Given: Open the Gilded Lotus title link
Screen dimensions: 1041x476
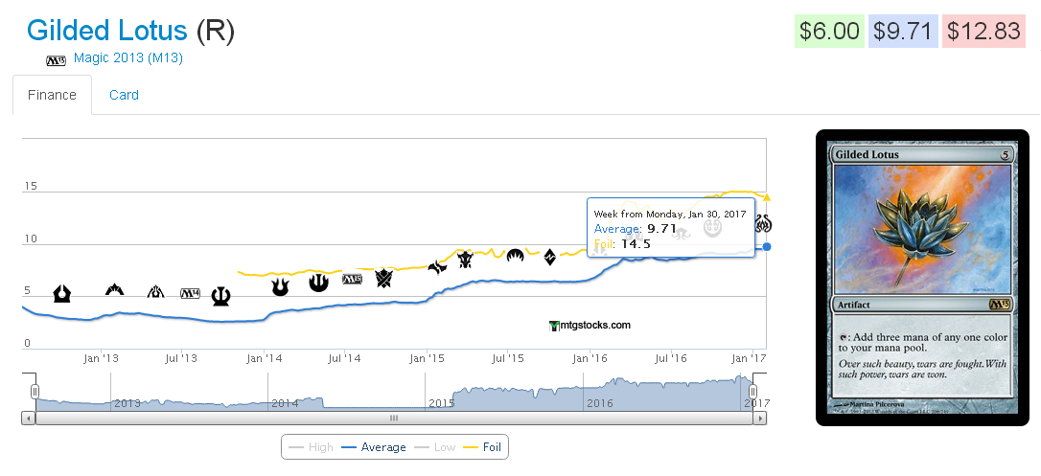Looking at the screenshot, I should tap(107, 31).
